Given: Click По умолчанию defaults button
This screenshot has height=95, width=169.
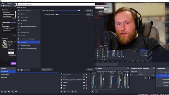Looking at the screenshot, I should 47,70.
